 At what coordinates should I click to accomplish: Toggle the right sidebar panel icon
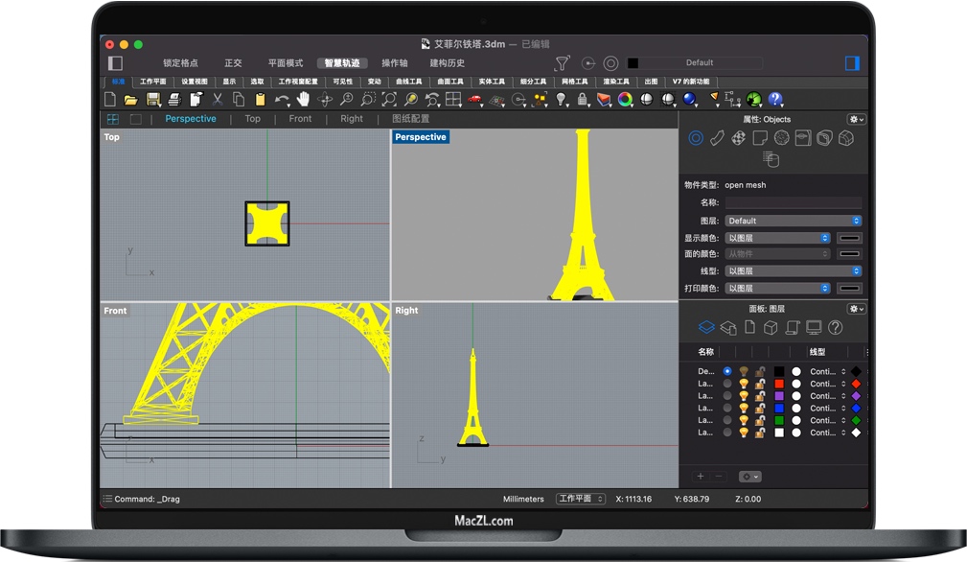coord(852,63)
